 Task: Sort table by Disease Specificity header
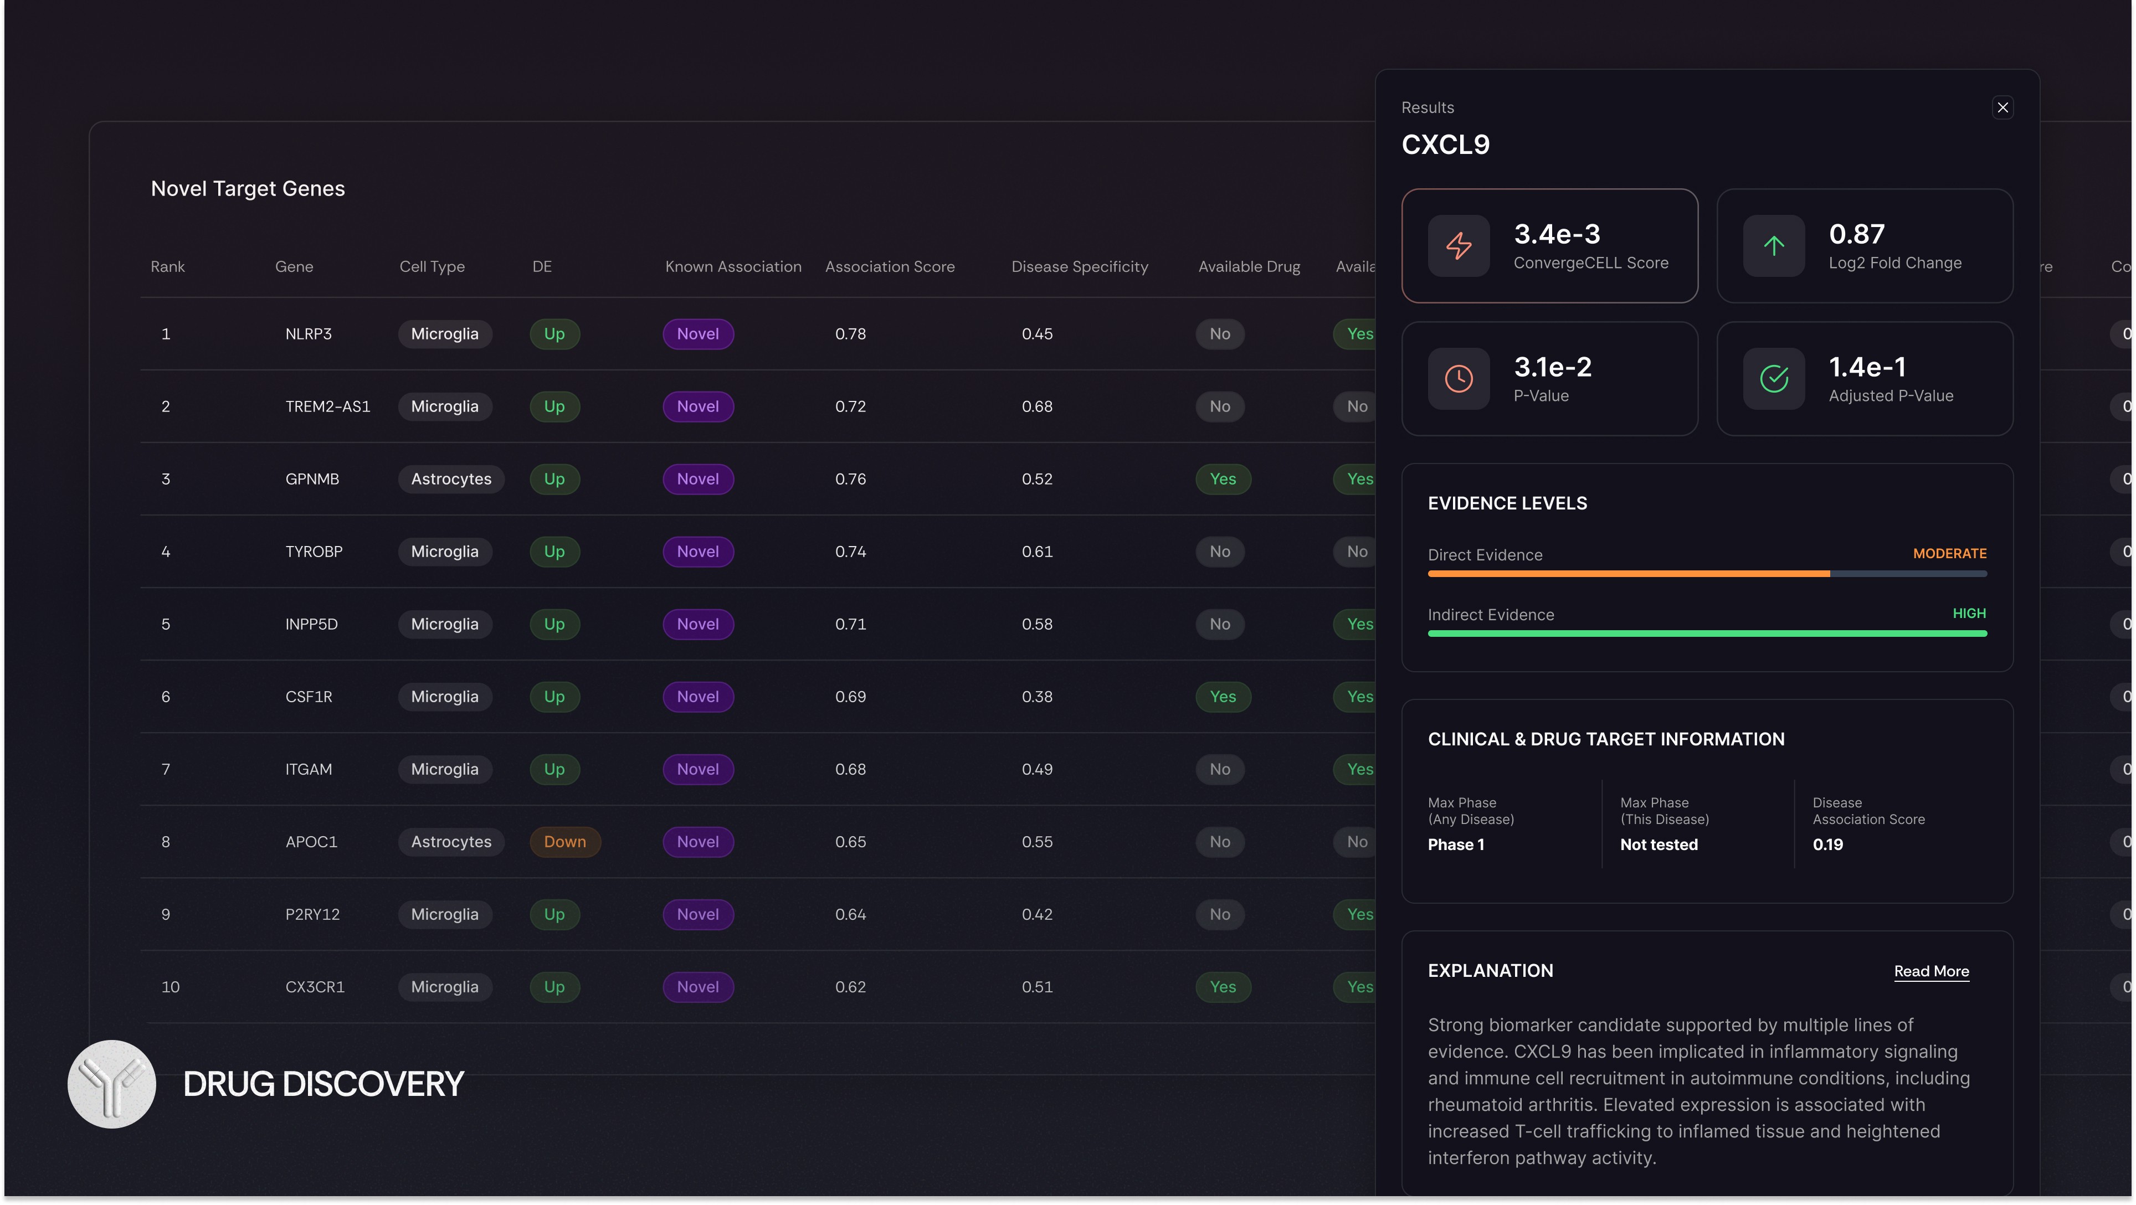(1079, 267)
